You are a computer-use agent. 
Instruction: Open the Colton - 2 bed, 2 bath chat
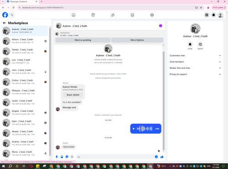click(x=25, y=82)
